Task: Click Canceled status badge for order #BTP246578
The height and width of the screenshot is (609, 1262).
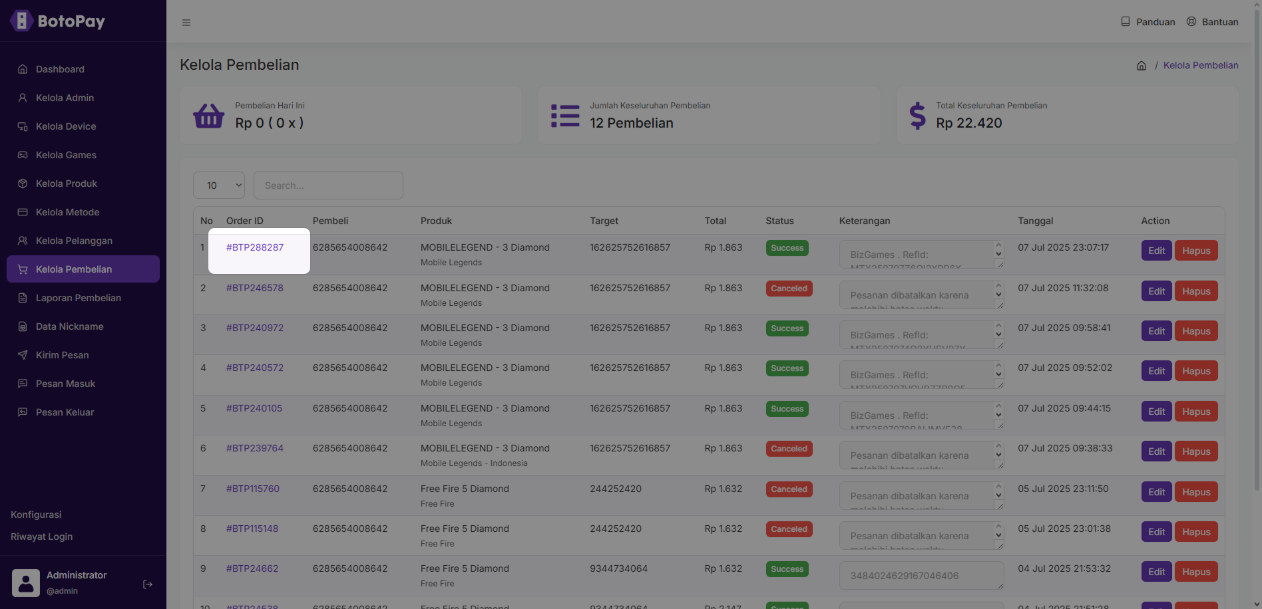Action: tap(789, 289)
